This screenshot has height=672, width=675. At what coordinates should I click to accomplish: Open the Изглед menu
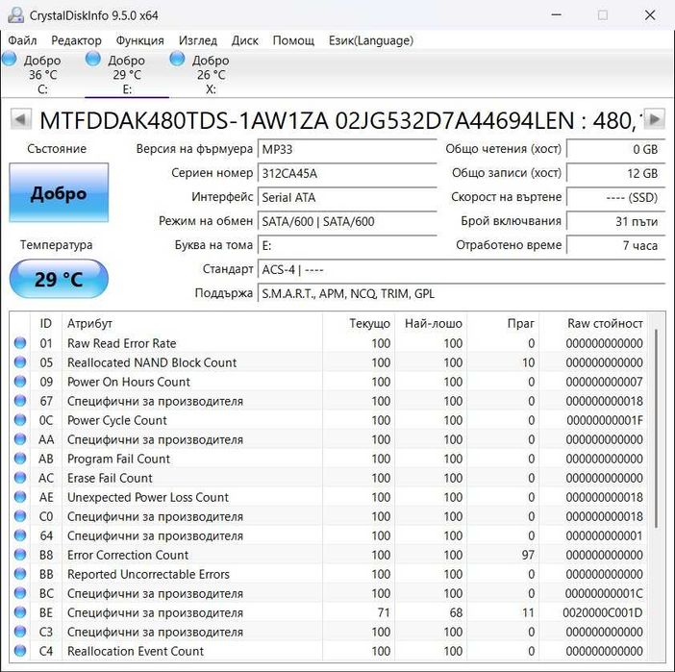tap(198, 40)
